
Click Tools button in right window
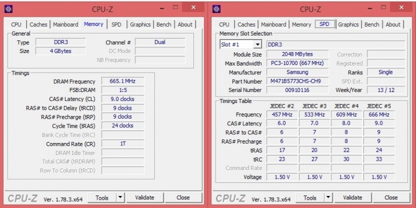[x=310, y=198]
